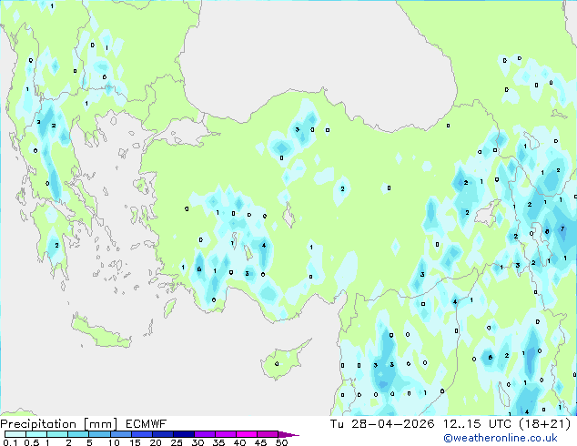Screen dimensions: 577x446
Task: Select the 5–10 mm legend color swatch
Action: click(x=99, y=434)
